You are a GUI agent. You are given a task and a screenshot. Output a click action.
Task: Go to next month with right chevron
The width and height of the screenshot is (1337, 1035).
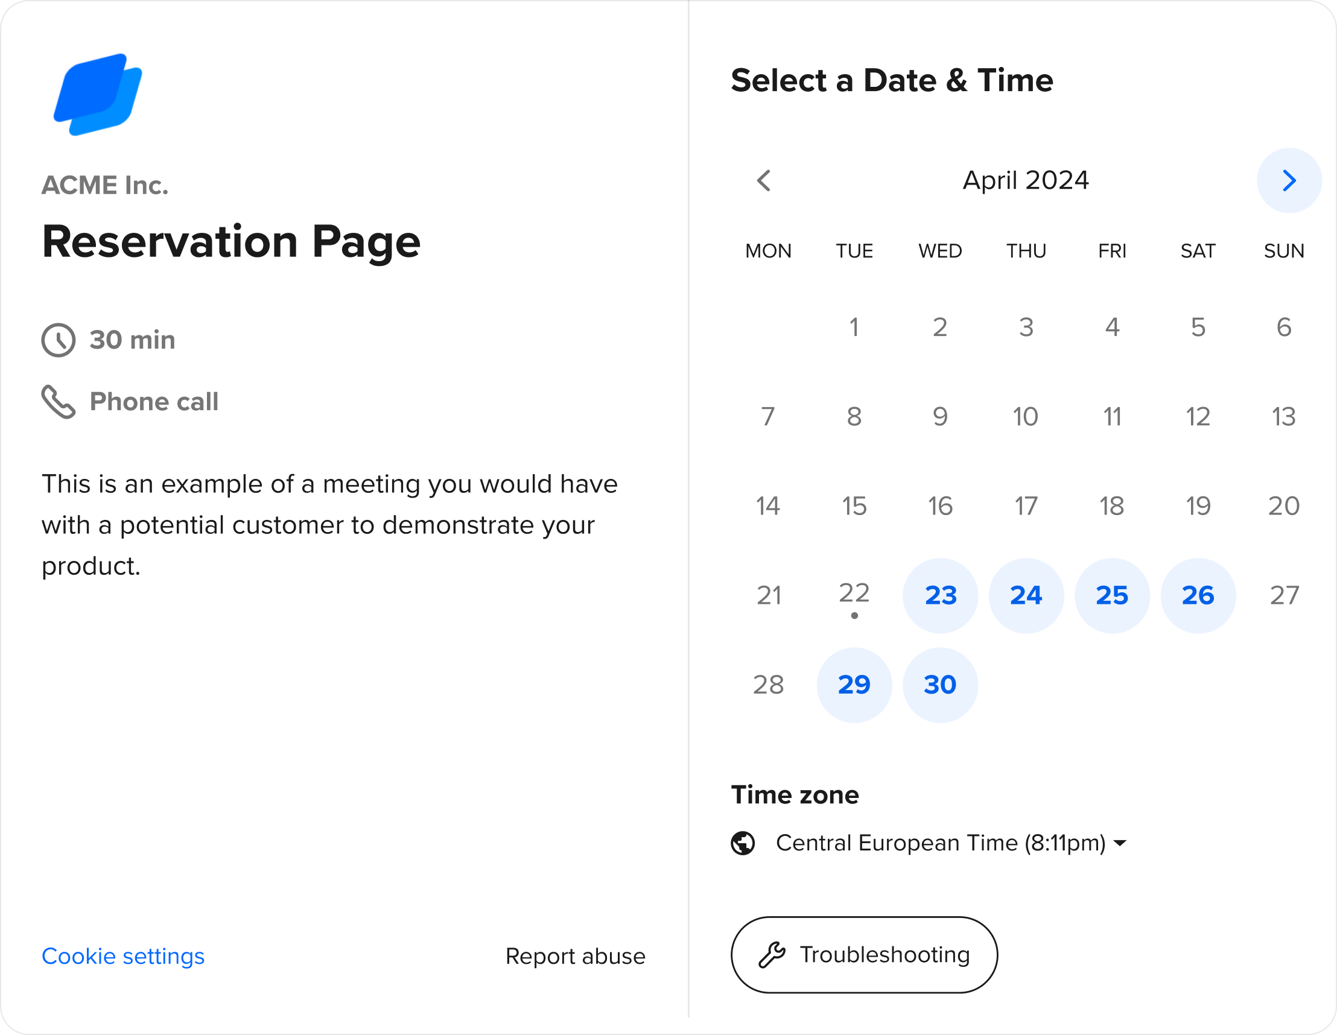pyautogui.click(x=1289, y=180)
